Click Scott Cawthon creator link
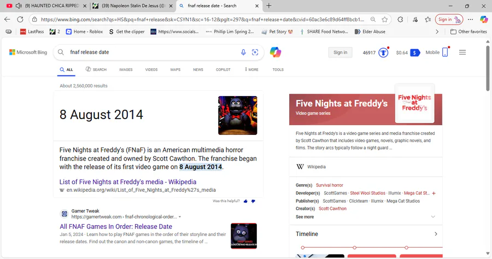Screen dimensions: 492x259 click(332, 209)
